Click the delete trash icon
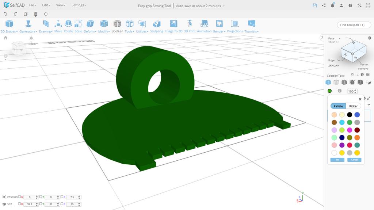374x210 pixels. (x=35, y=14)
